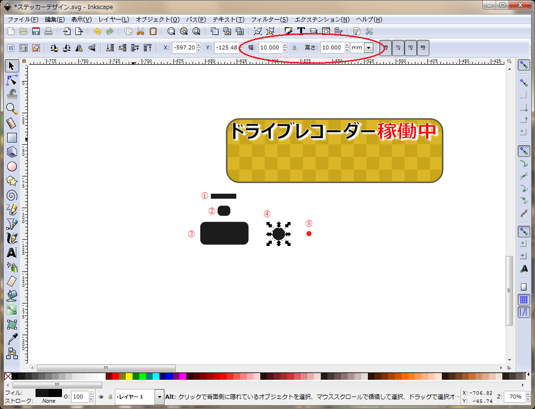The width and height of the screenshot is (535, 409).
Task: Pick the yellow swatch in the palette
Action: [x=129, y=377]
